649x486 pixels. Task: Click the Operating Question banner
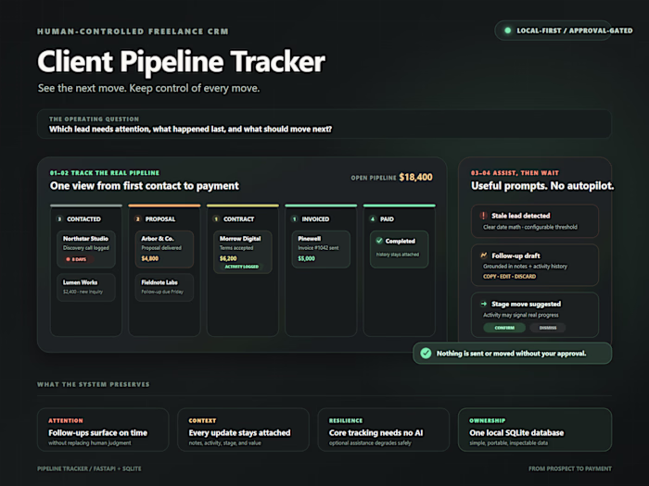coord(324,124)
